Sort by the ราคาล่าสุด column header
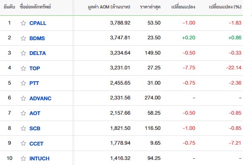This screenshot has height=165, width=252. pos(150,7)
